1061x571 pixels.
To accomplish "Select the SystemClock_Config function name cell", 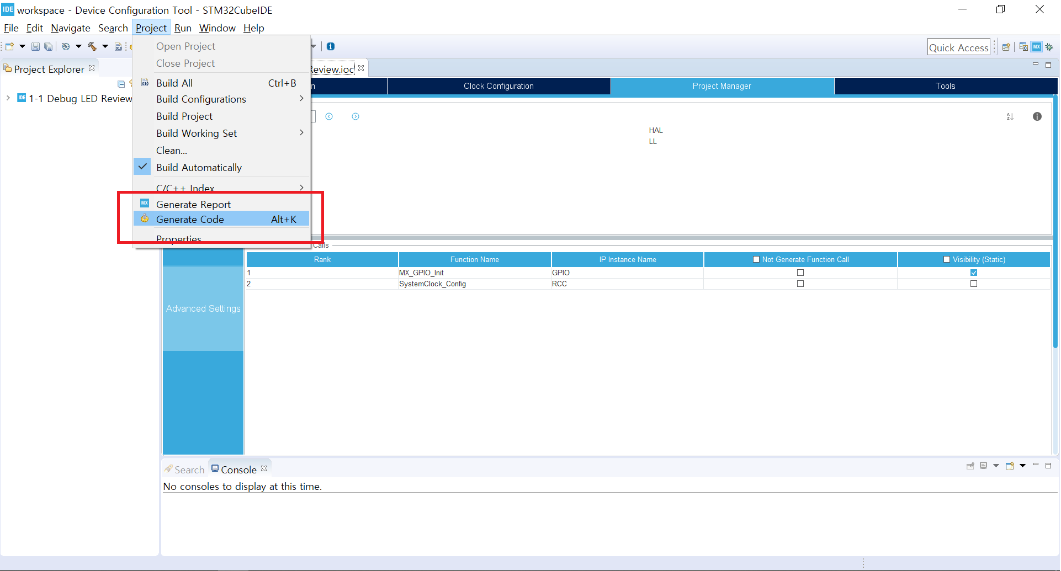I will 475,284.
